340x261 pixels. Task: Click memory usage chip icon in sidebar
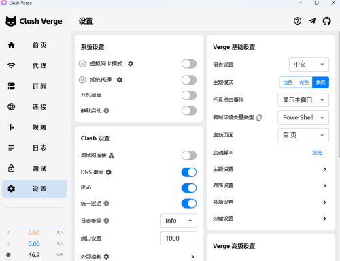click(8, 255)
